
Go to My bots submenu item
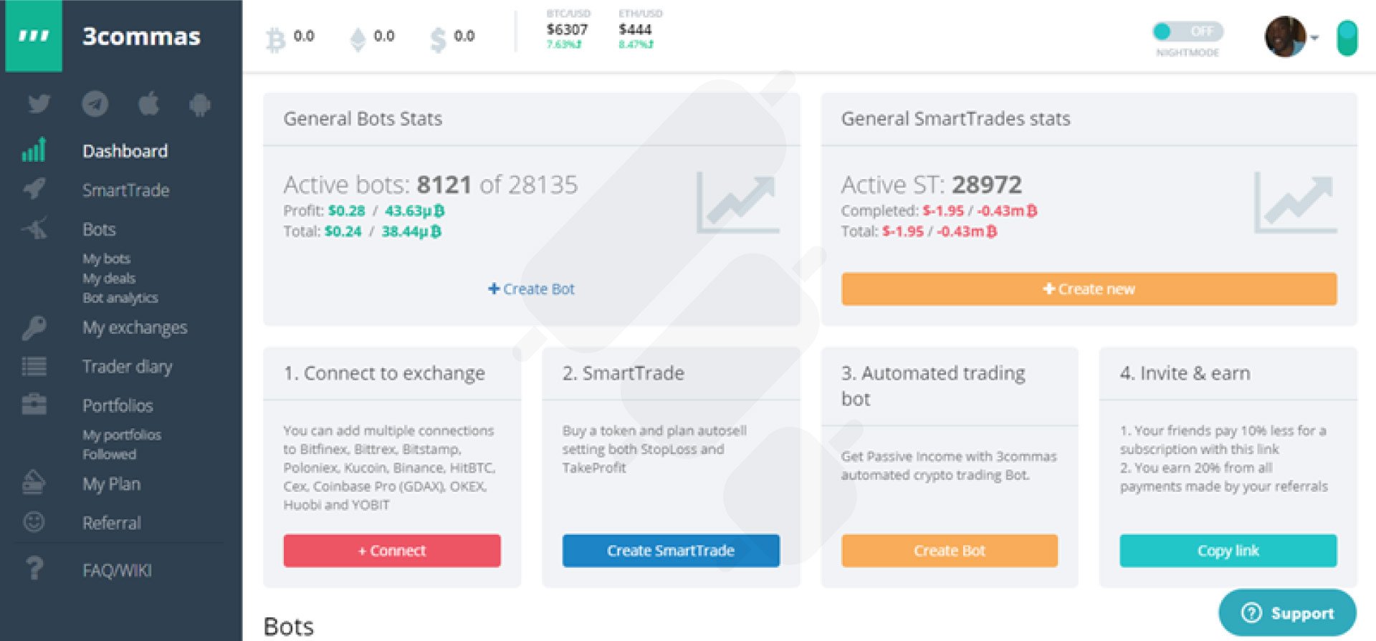point(106,259)
